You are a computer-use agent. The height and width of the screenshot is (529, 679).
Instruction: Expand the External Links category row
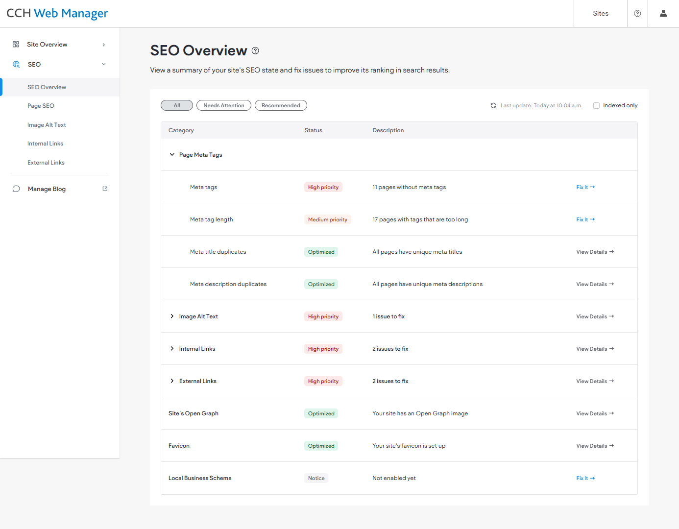click(x=172, y=381)
